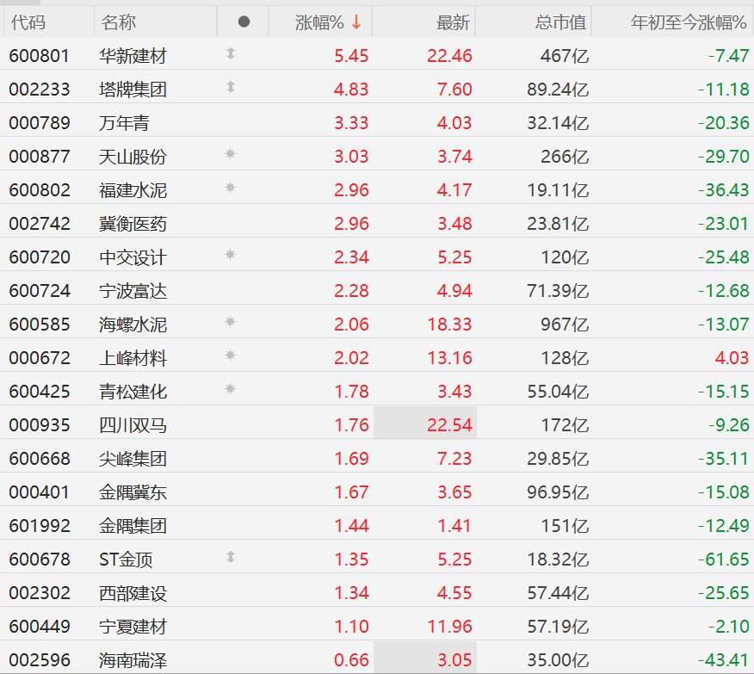This screenshot has width=754, height=674.
Task: Click the 最新 column header
Action: tap(453, 22)
